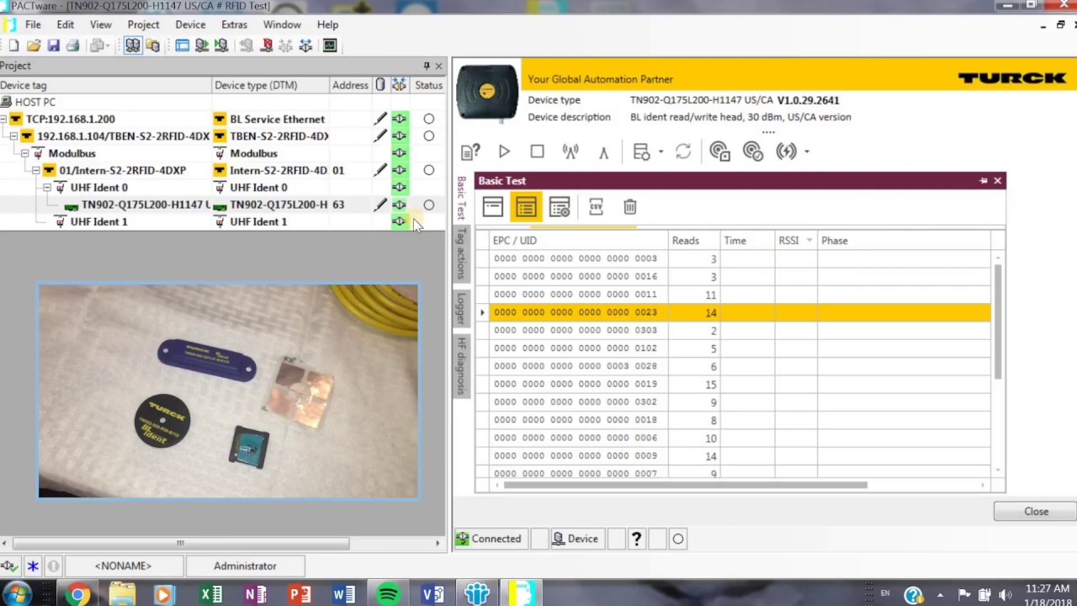Click the Print toolbar icon
The image size is (1077, 606).
[72, 45]
